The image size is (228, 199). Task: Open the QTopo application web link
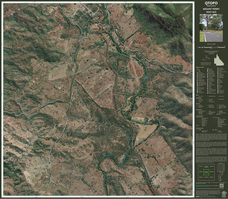[x=202, y=187]
